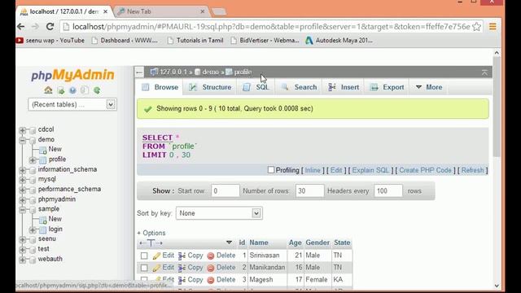Select the checkbox for Srinivasan row
Screen dimensions: 521x293
144,256
